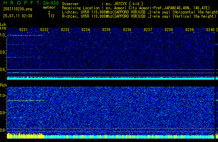
Task: Click the observer line JR7CYX
Action: (x=103, y=4)
